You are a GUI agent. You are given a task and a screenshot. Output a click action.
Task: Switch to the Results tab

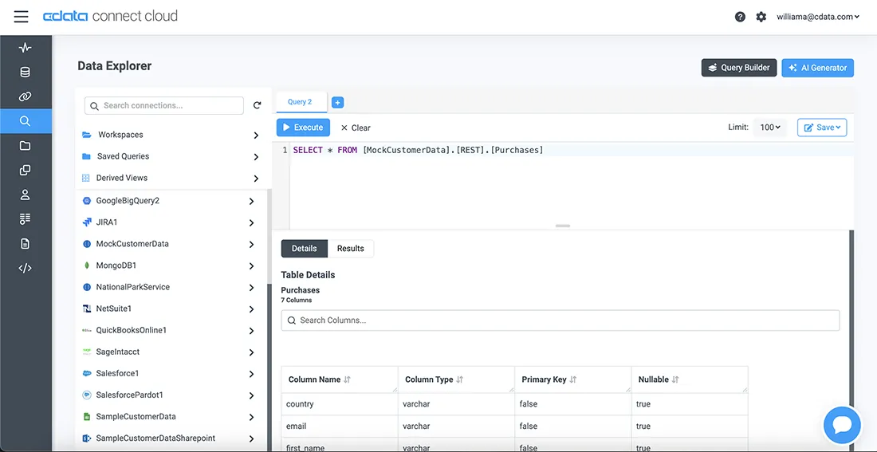351,249
